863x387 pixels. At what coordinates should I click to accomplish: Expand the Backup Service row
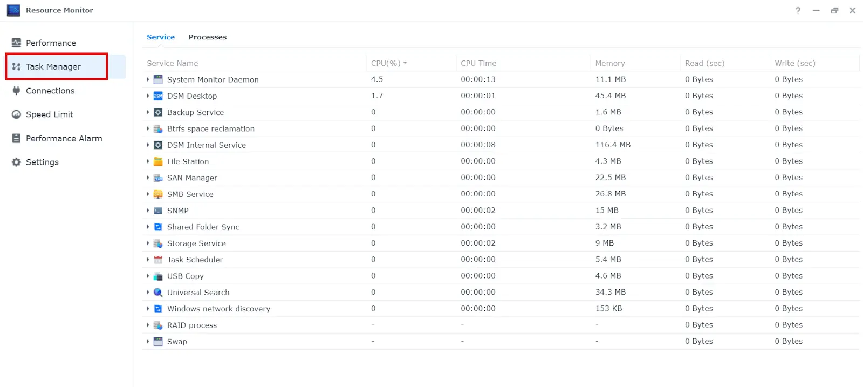point(148,112)
